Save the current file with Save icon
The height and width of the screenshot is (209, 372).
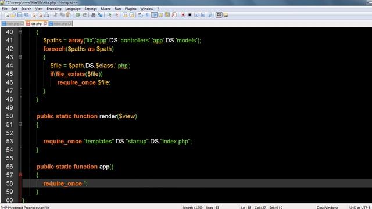[20, 15]
